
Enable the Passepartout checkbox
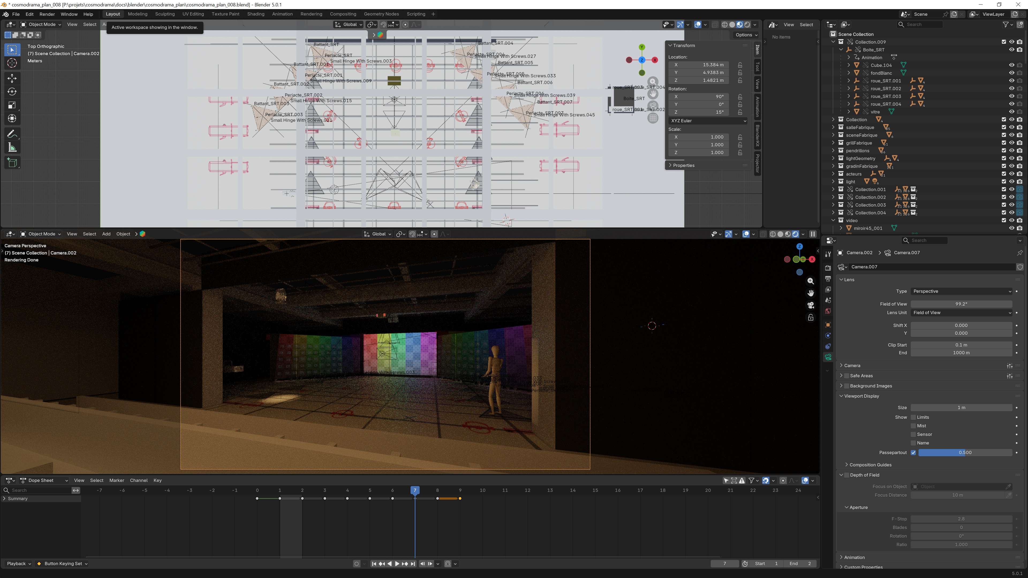pyautogui.click(x=913, y=452)
